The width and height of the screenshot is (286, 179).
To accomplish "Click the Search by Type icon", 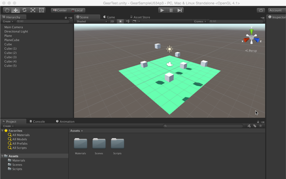I will [x=249, y=126].
